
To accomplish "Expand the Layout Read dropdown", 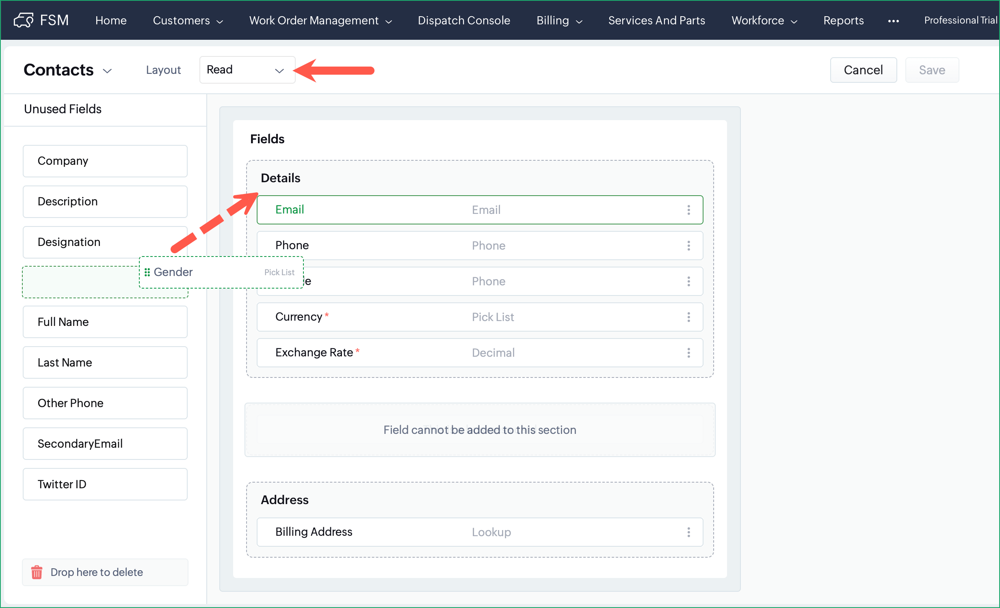I will (247, 70).
